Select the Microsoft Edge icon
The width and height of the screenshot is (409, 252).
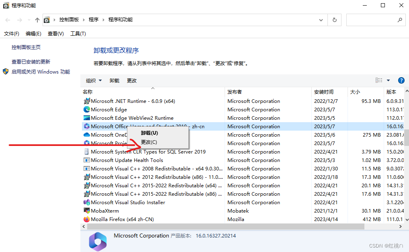87,109
